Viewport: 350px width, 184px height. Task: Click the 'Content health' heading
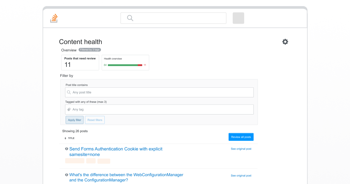[80, 42]
